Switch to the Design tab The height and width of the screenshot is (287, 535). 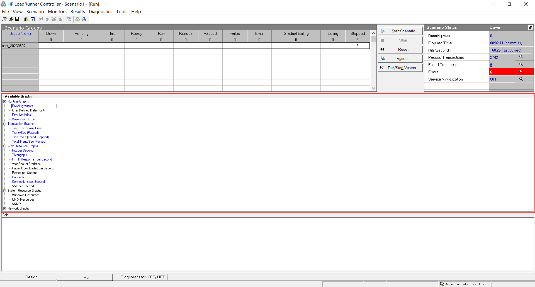(x=29, y=277)
